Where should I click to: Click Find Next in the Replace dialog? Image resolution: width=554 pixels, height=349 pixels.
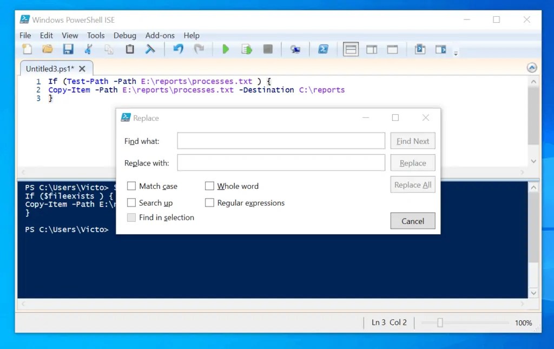pos(412,141)
